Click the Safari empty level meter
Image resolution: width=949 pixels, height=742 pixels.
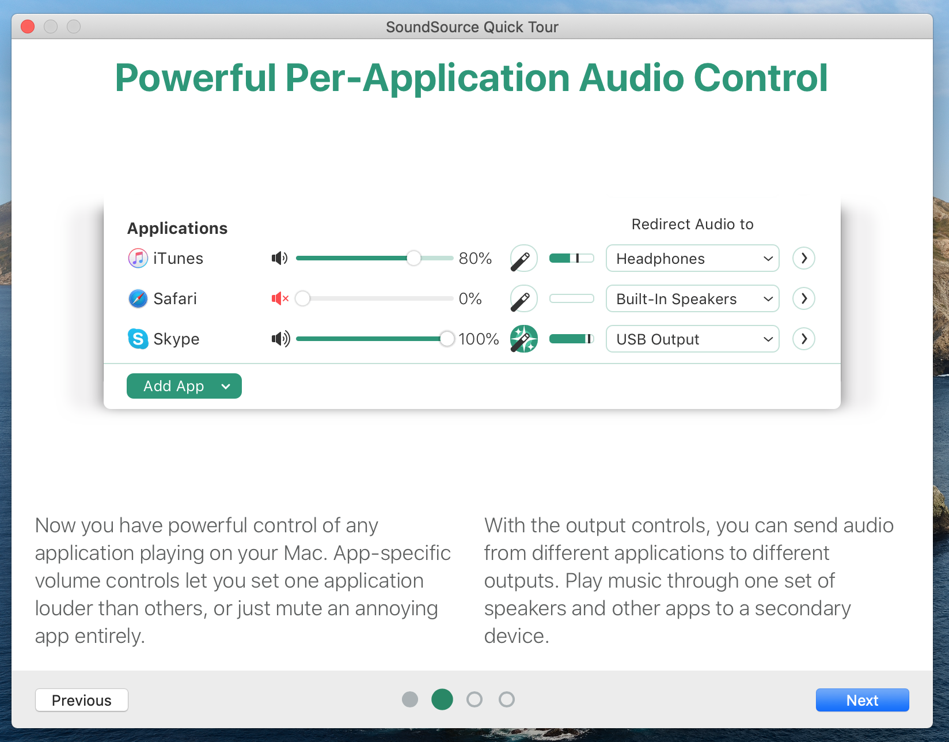(571, 298)
